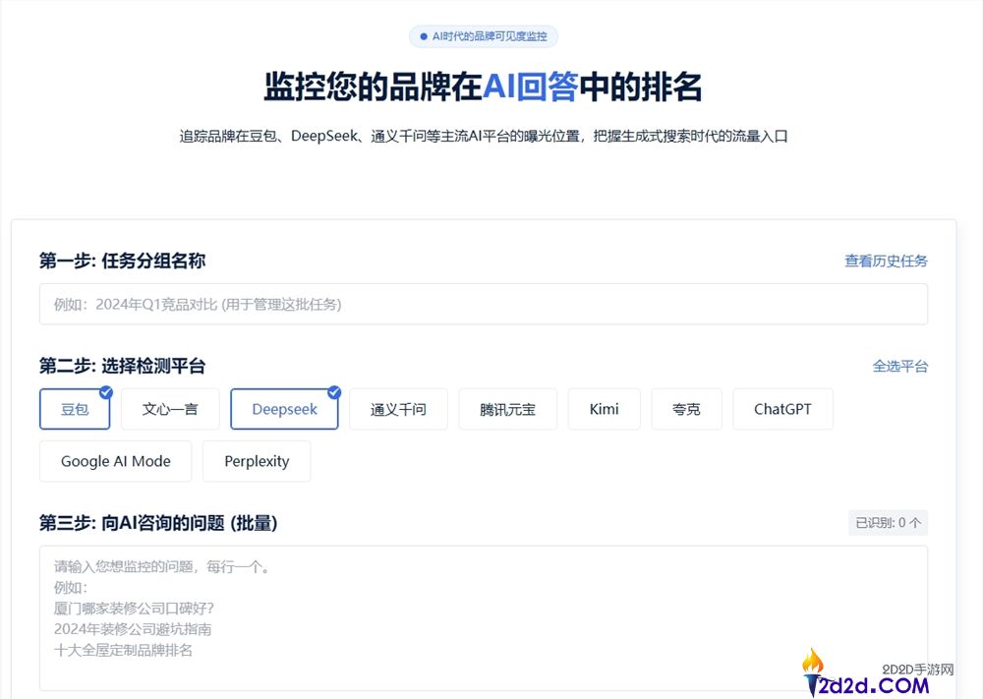
Task: Click the checkmark badge on 豆包
Action: coord(106,392)
